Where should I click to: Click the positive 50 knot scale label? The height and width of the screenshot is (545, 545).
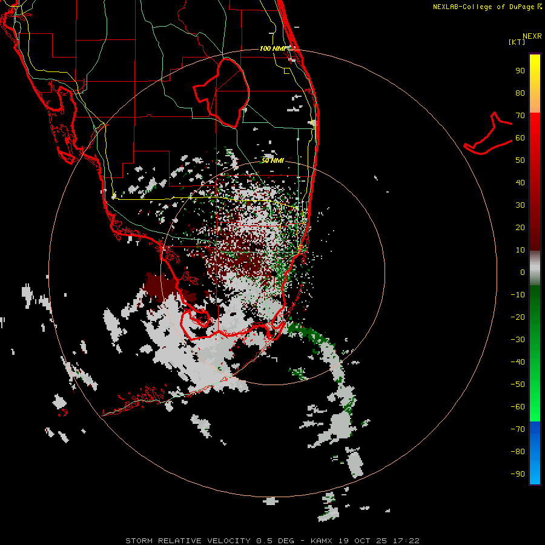tap(520, 160)
